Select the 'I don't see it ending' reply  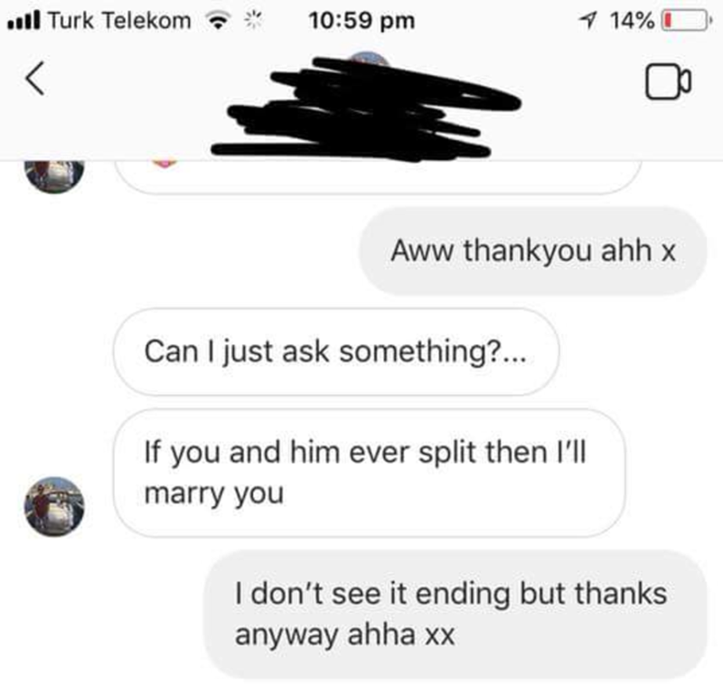coord(455,614)
